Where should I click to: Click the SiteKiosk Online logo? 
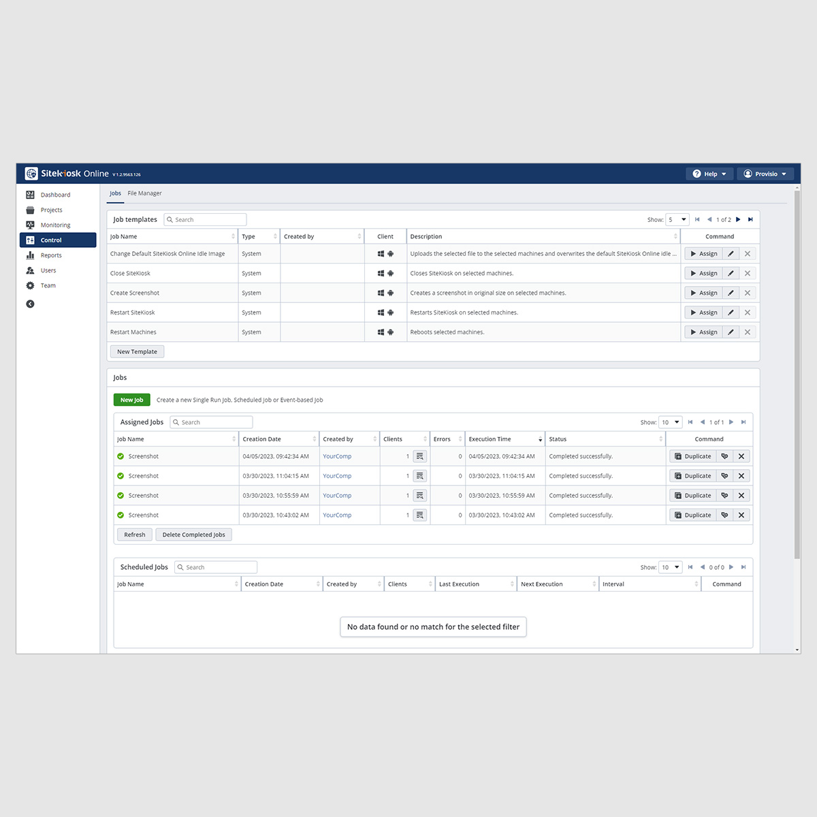[x=67, y=174]
